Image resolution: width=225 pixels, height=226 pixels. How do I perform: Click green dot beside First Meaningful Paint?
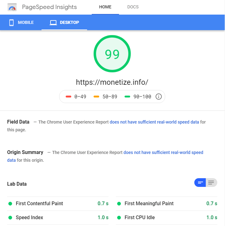tap(119, 204)
